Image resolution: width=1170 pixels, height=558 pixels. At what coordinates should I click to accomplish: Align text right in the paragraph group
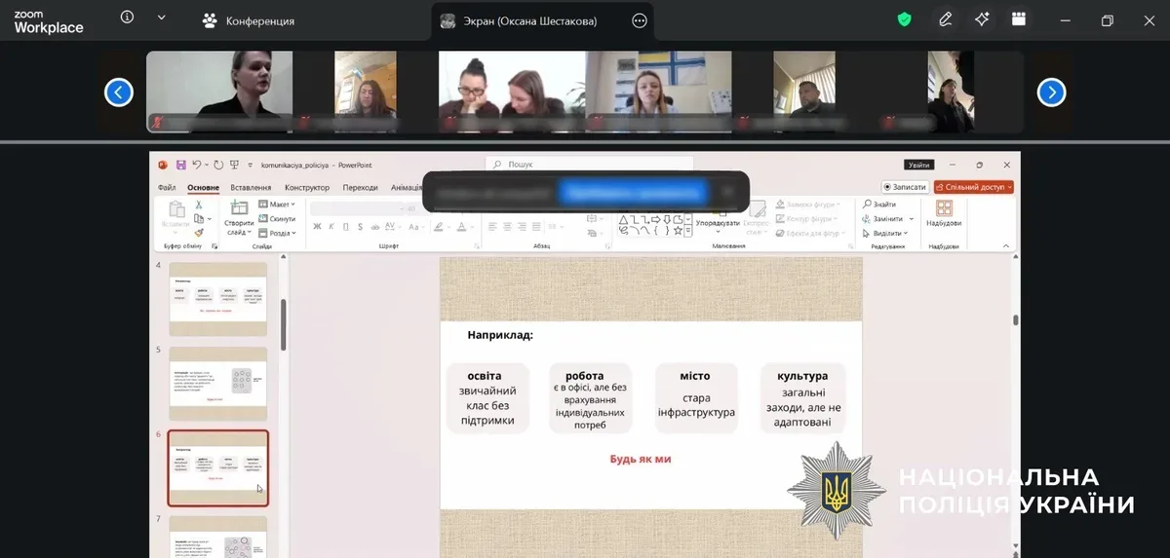pos(522,227)
